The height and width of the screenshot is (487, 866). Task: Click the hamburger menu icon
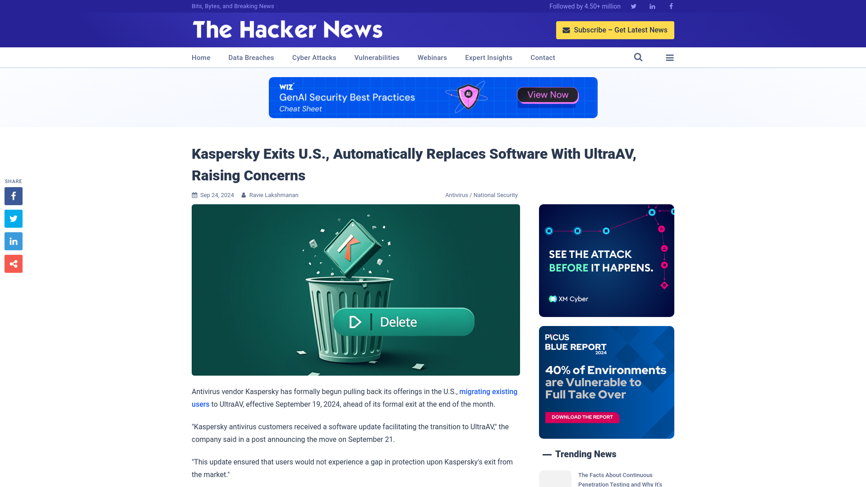point(669,58)
